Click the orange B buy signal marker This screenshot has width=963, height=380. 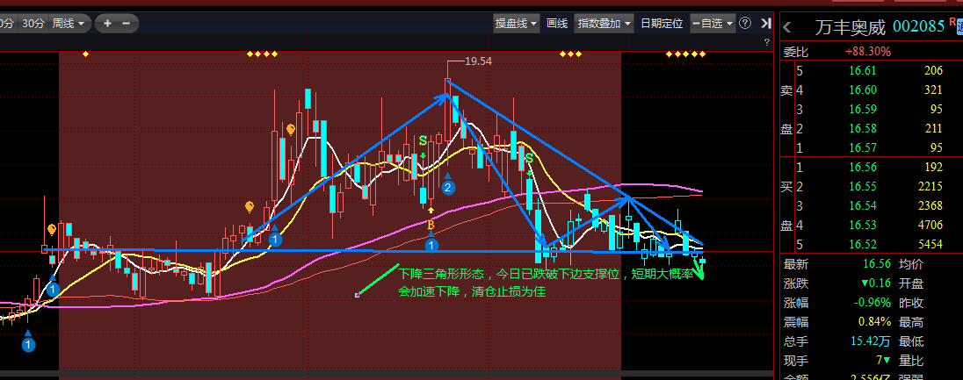(x=431, y=225)
